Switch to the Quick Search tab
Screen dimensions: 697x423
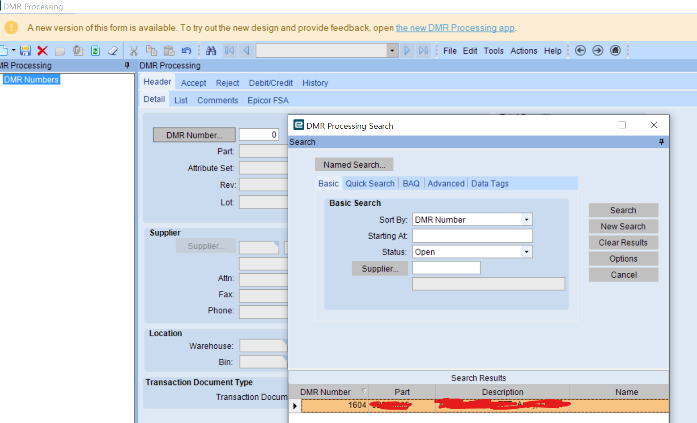click(x=370, y=183)
